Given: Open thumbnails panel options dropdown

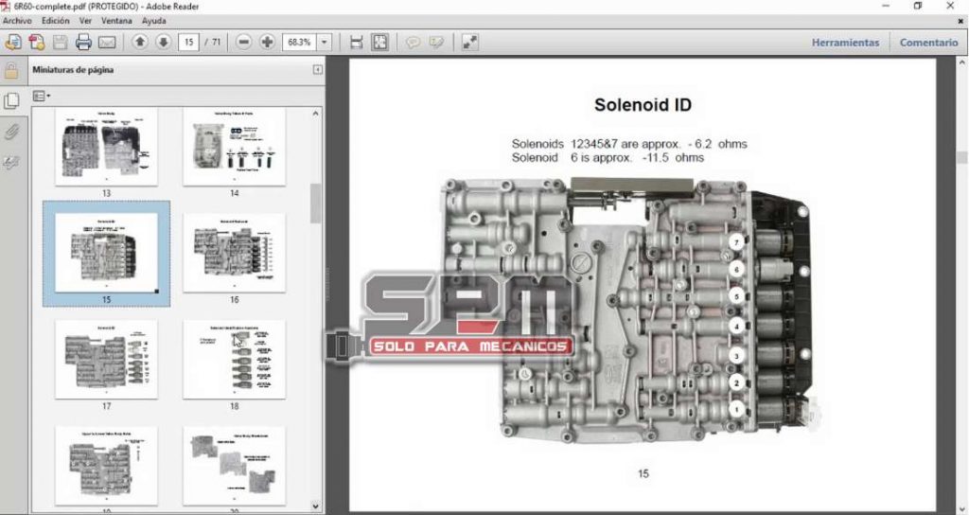Looking at the screenshot, I should (x=42, y=96).
